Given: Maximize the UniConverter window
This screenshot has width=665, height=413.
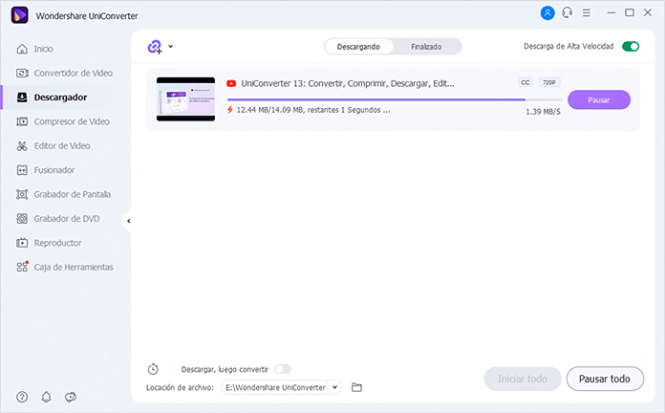Looking at the screenshot, I should coord(630,12).
